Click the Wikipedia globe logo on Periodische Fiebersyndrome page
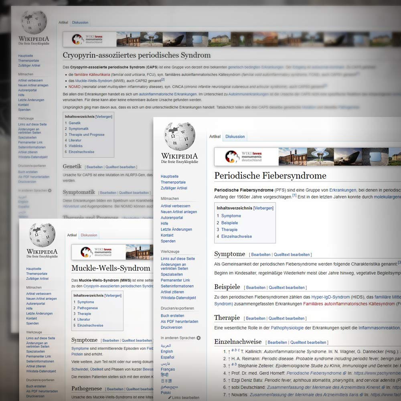401x401 pixels. [x=179, y=136]
